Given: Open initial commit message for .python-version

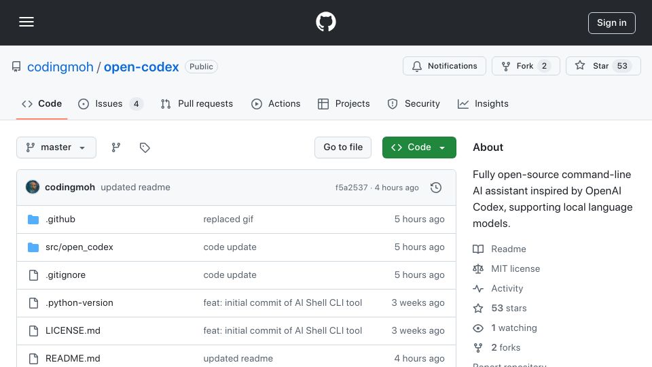Looking at the screenshot, I should [283, 303].
